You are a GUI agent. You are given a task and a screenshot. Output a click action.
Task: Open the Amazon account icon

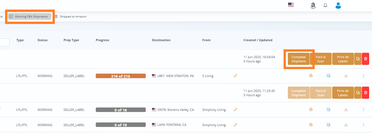tap(313, 5)
